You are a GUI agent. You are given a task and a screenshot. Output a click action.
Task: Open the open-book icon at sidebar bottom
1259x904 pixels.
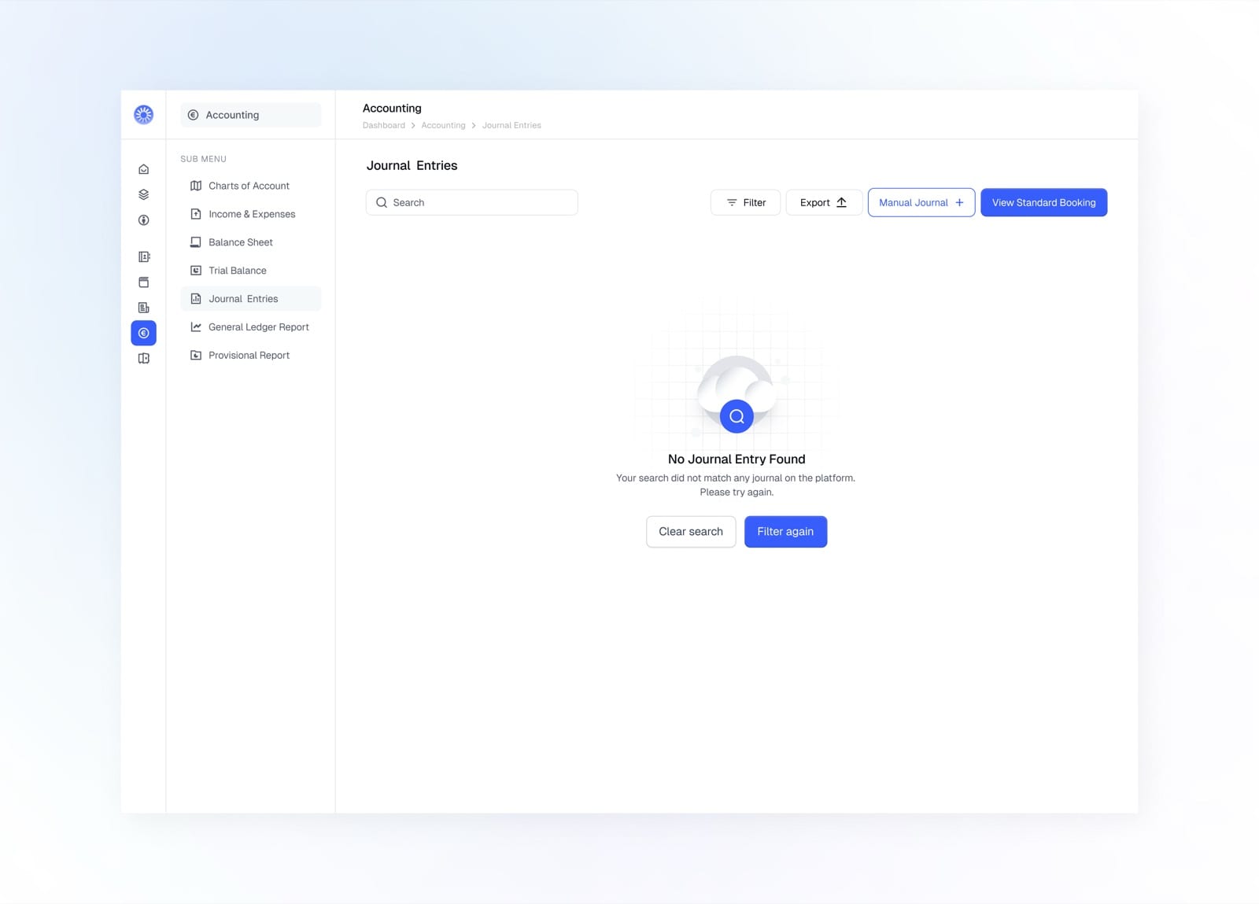point(143,358)
